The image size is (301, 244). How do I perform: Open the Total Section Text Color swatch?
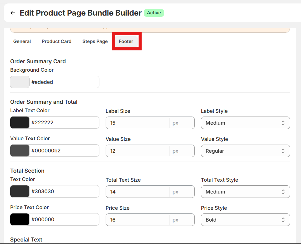(20, 192)
